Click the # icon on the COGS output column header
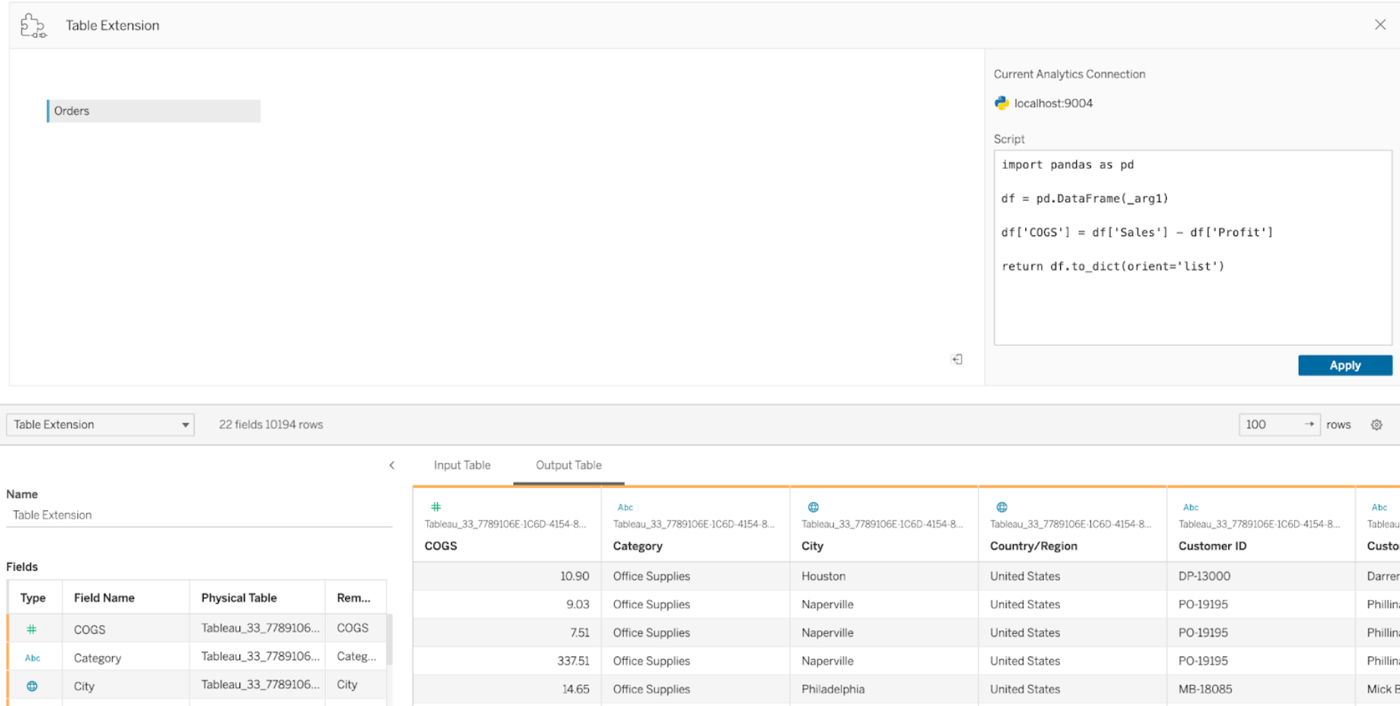The image size is (1400, 706). tap(435, 507)
